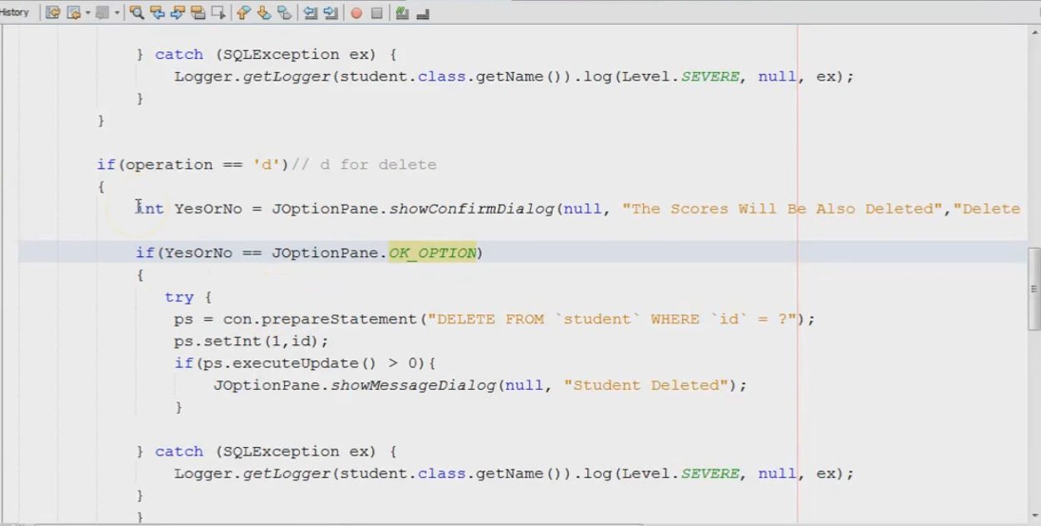1041x526 pixels.
Task: Go forward in editor navigation history
Action: (101, 12)
